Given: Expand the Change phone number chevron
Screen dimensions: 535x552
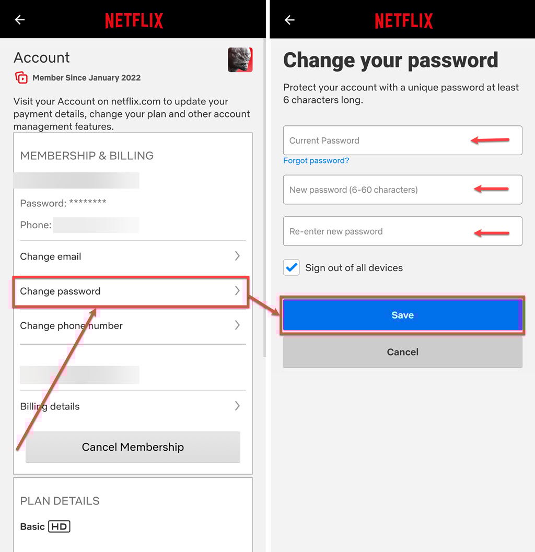Looking at the screenshot, I should [x=237, y=325].
